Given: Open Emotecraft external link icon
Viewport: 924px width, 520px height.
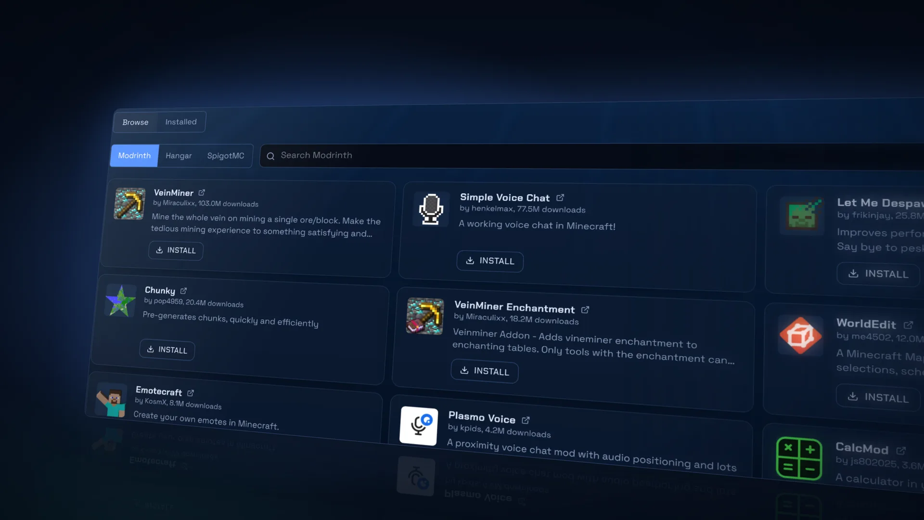Looking at the screenshot, I should [x=191, y=393].
